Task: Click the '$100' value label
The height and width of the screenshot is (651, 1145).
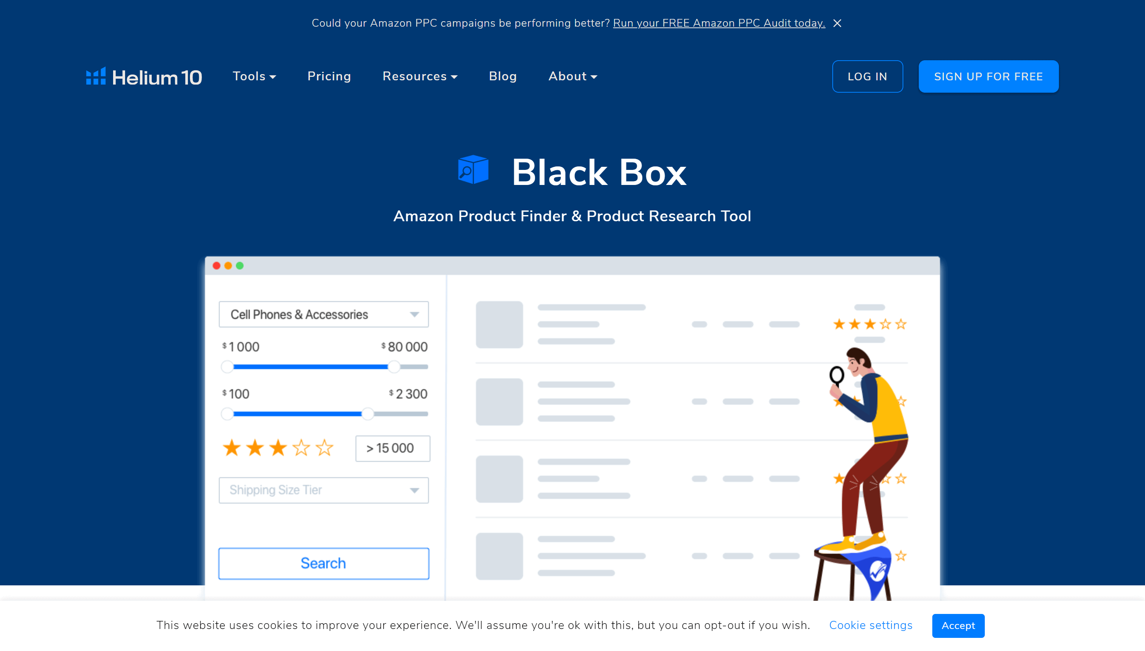Action: tap(235, 394)
